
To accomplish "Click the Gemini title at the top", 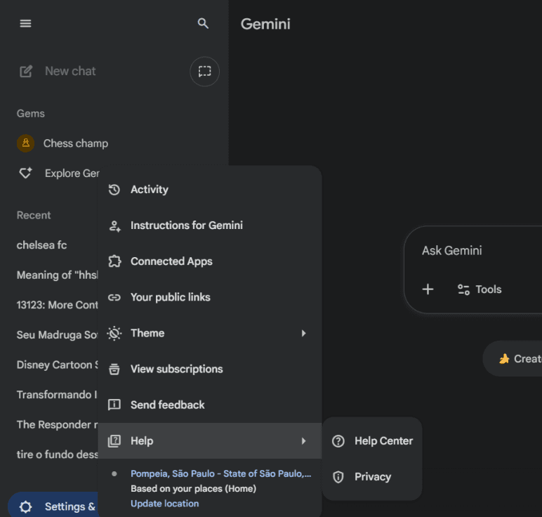I will 265,24.
